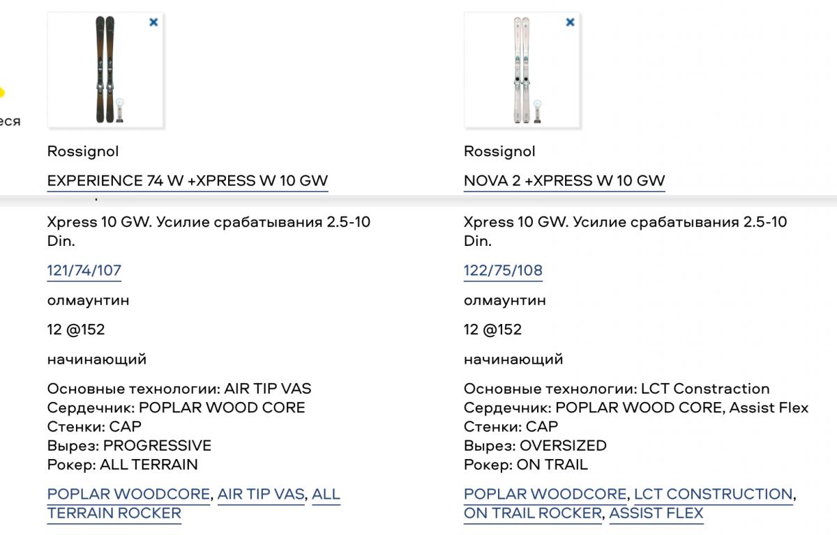Click the 122/75/108 geometry link

coord(503,270)
